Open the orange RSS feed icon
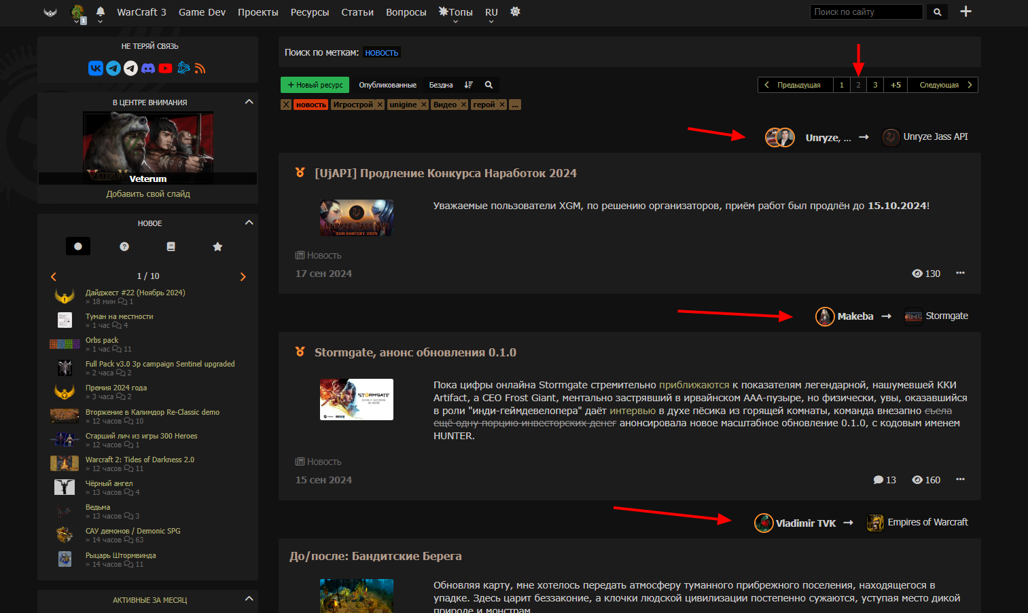1028x613 pixels. pos(200,68)
